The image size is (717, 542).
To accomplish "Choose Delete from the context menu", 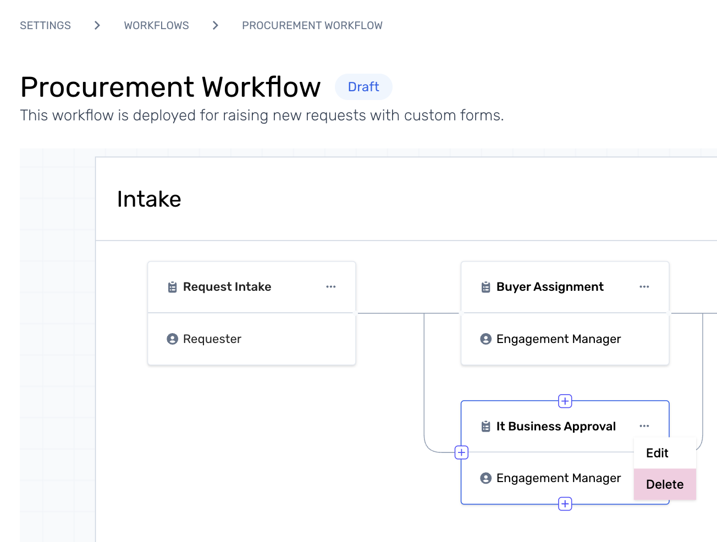I will (x=664, y=484).
